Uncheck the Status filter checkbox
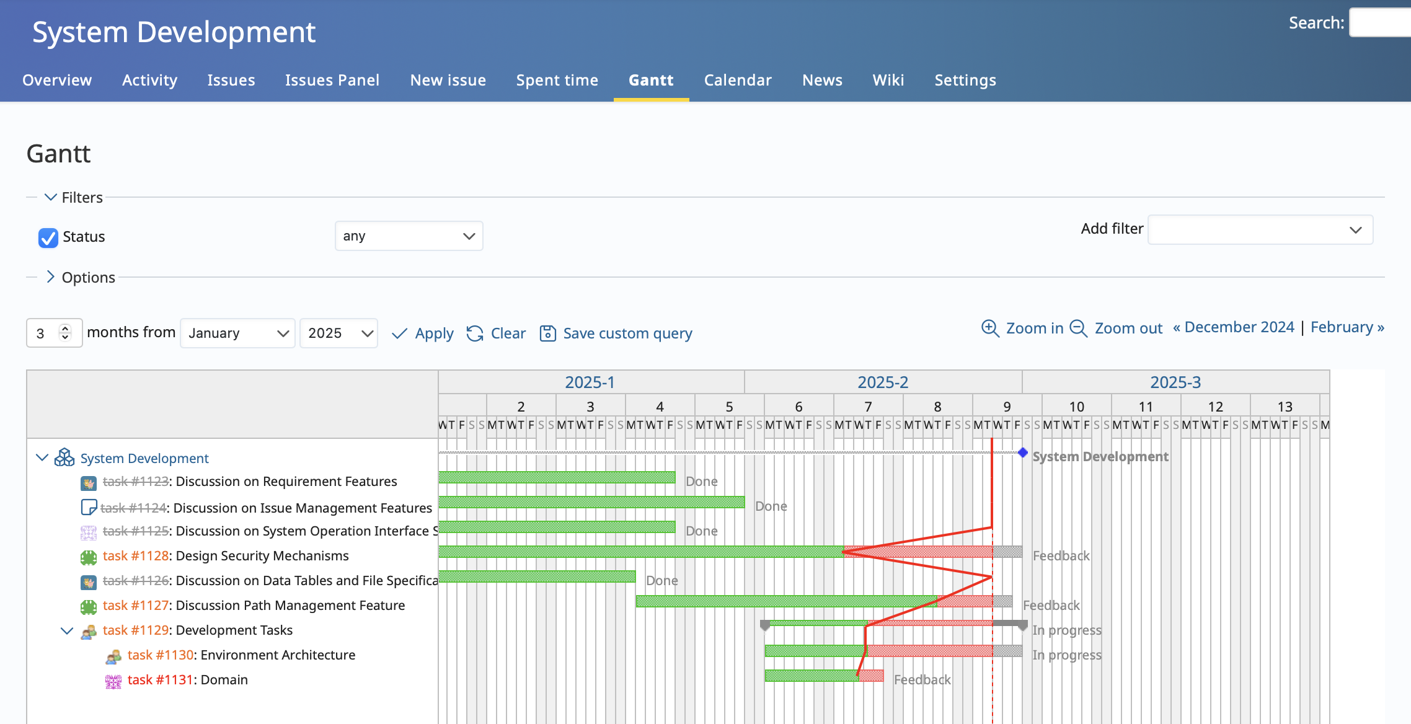The height and width of the screenshot is (724, 1411). 48,237
